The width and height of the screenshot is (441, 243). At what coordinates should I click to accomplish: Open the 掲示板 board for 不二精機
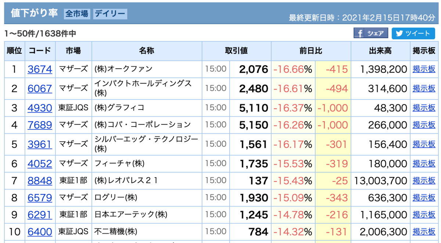424,232
